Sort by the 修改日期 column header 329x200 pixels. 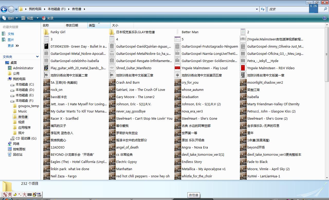(x=76, y=25)
